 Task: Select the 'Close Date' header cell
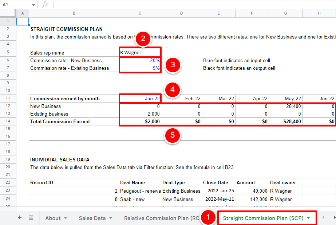[218, 182]
